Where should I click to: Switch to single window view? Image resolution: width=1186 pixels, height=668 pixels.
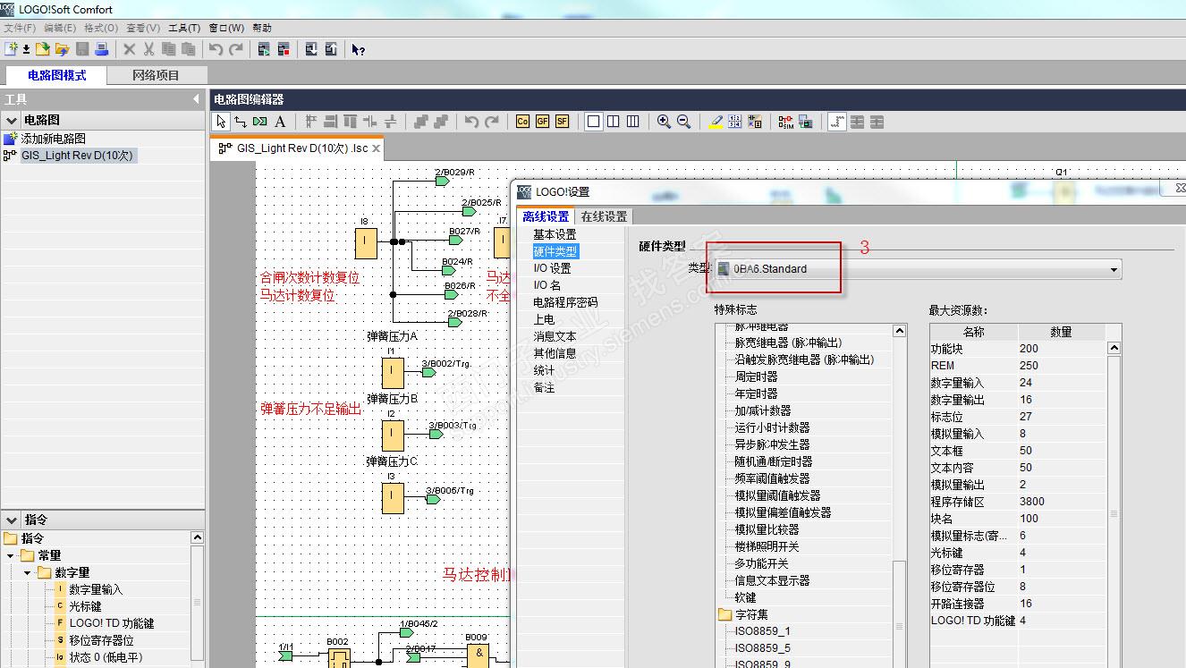pyautogui.click(x=593, y=122)
